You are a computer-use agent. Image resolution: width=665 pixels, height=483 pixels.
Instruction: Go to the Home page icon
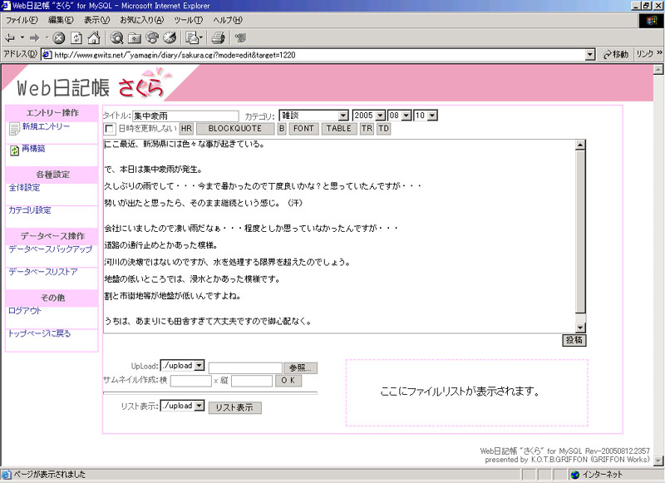pos(94,37)
